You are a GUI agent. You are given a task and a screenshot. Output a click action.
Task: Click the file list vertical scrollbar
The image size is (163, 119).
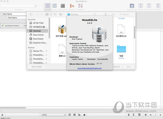[134, 32]
